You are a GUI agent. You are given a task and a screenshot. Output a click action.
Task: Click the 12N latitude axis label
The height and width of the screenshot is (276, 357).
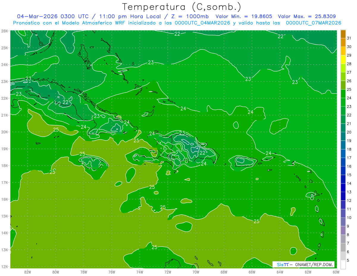point(4,266)
